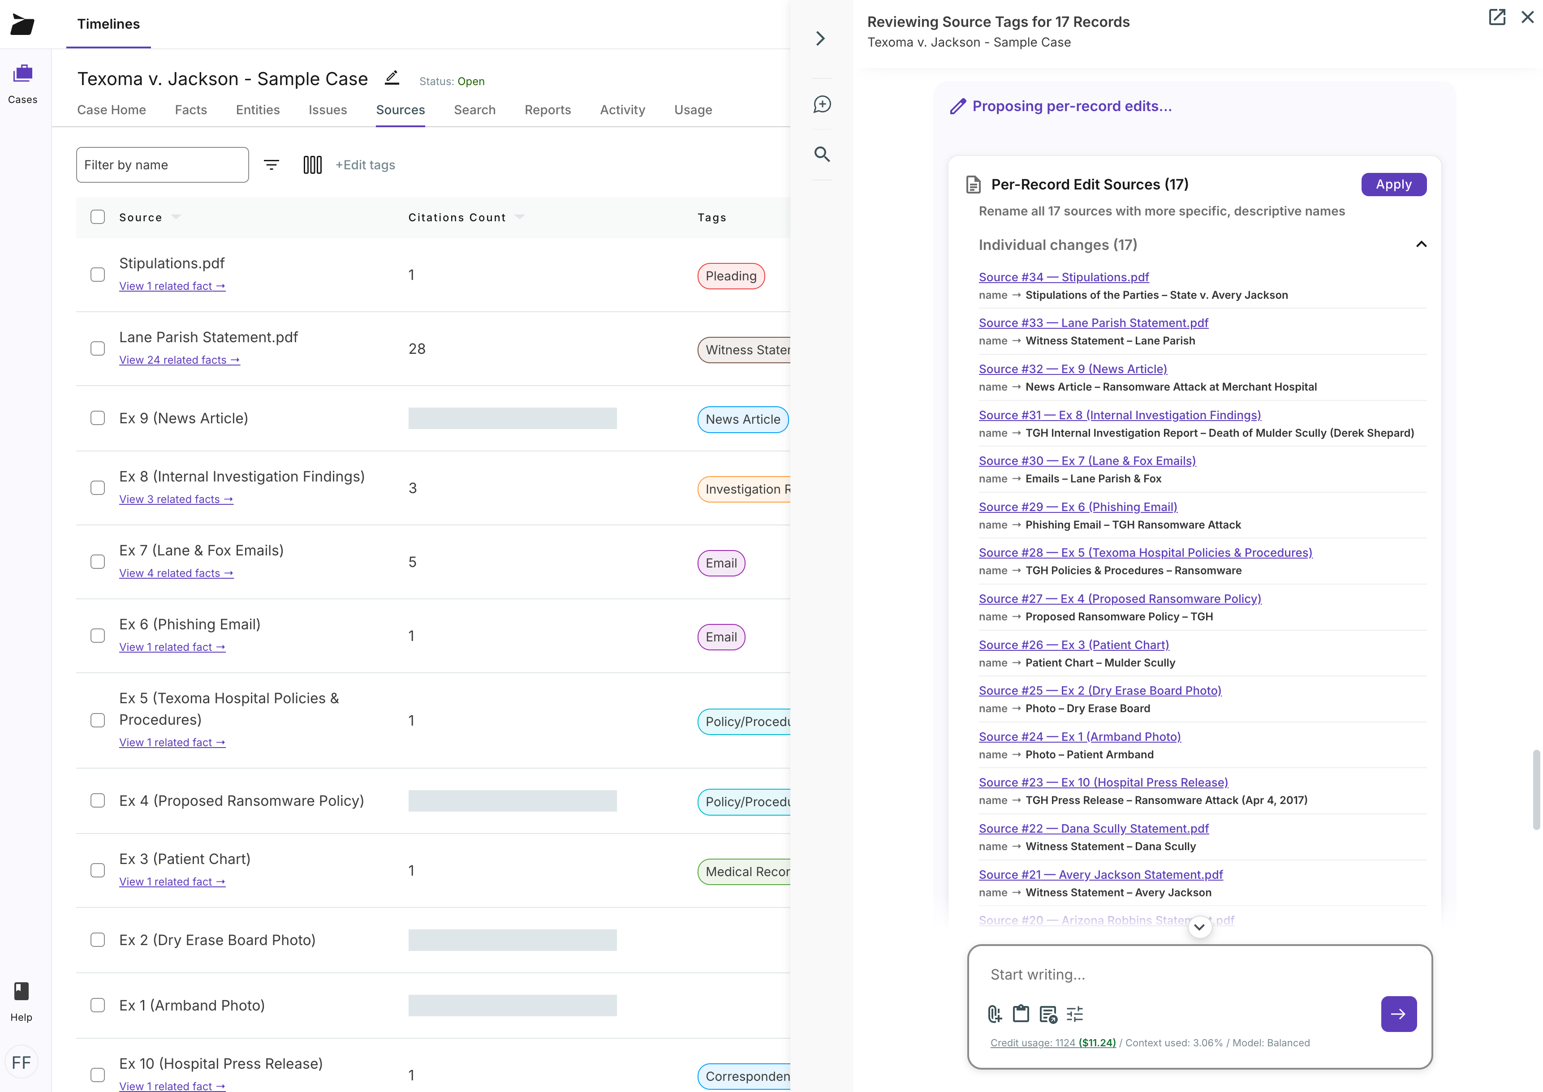This screenshot has width=1543, height=1092.
Task: Click the attach file paperclip icon
Action: (x=995, y=1014)
